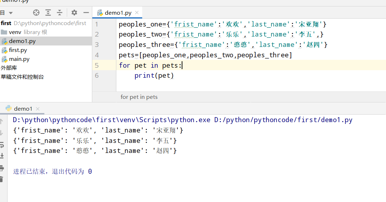The image size is (386, 202).
Task: Open project panel settings gear
Action: click(x=74, y=13)
